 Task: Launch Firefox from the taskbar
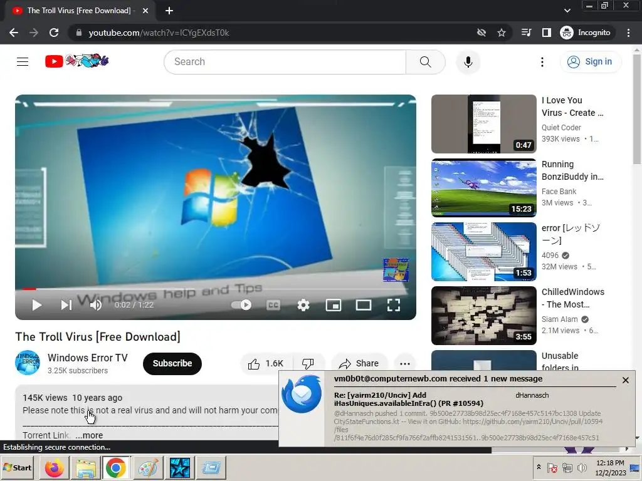pos(54,467)
